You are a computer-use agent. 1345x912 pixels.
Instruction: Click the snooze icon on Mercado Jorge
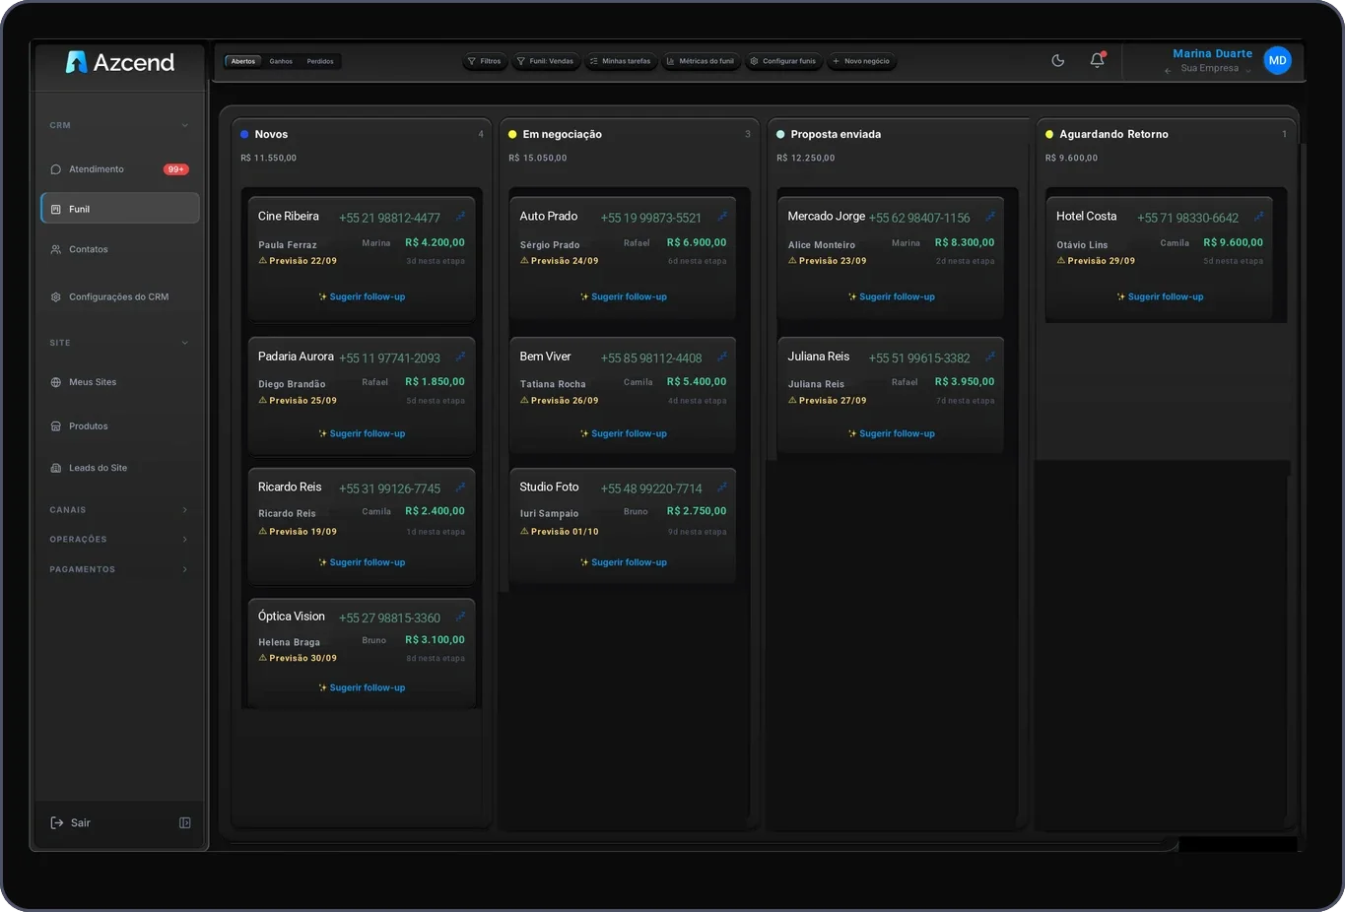click(990, 217)
